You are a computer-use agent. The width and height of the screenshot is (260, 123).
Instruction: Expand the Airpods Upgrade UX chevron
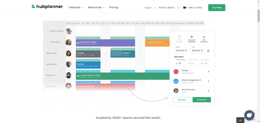(x=208, y=81)
